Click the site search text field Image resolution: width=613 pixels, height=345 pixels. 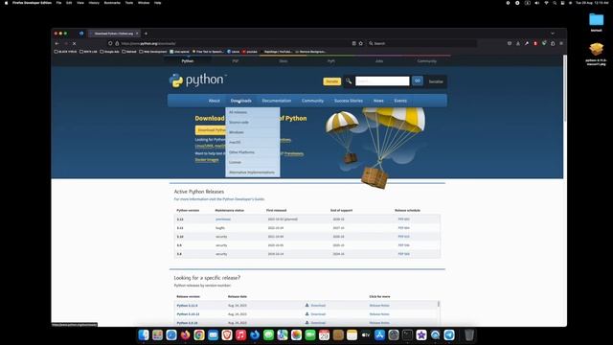[382, 80]
